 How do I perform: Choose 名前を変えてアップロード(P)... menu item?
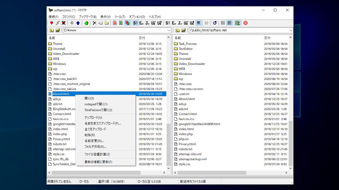(105, 123)
